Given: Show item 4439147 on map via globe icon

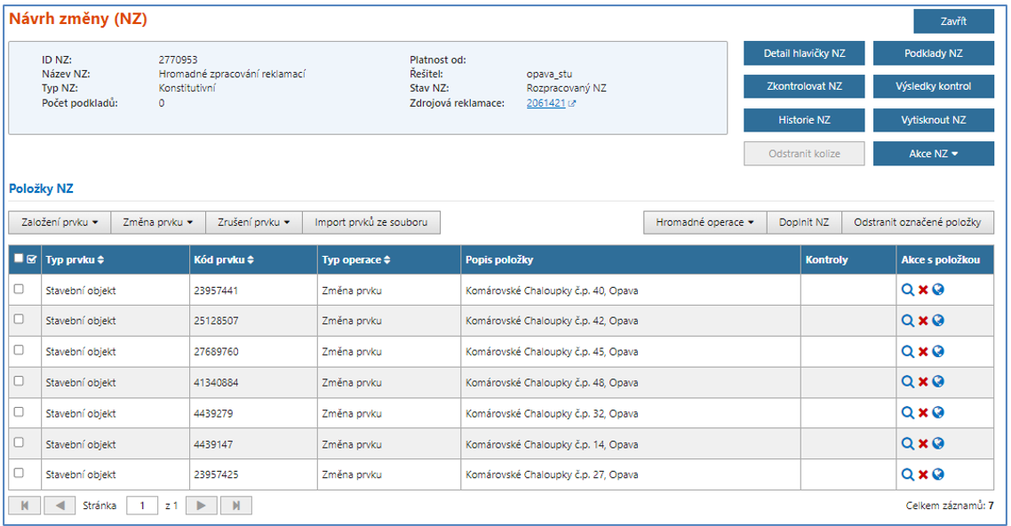Looking at the screenshot, I should pyautogui.click(x=938, y=443).
